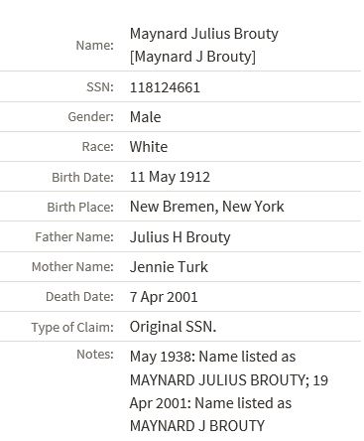The width and height of the screenshot is (364, 441).
Task: Click the Race value White
Action: pyautogui.click(x=149, y=147)
